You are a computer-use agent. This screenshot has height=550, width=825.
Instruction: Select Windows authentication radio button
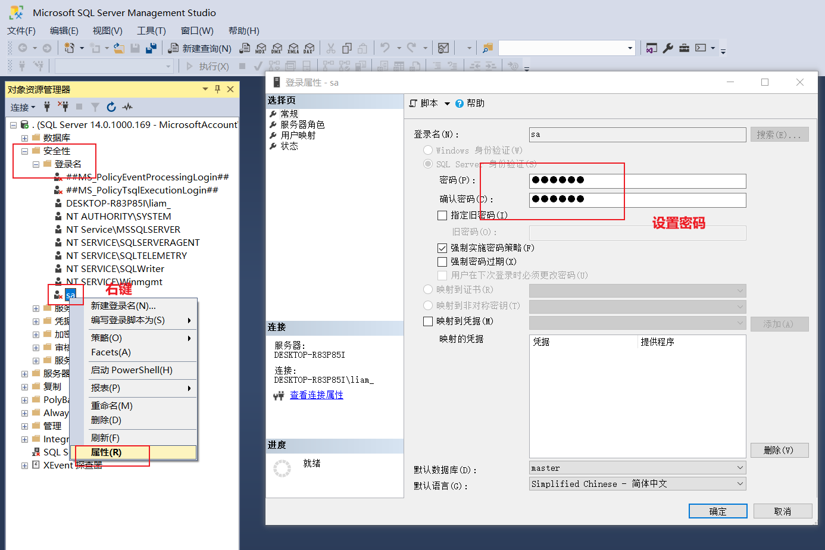[428, 150]
